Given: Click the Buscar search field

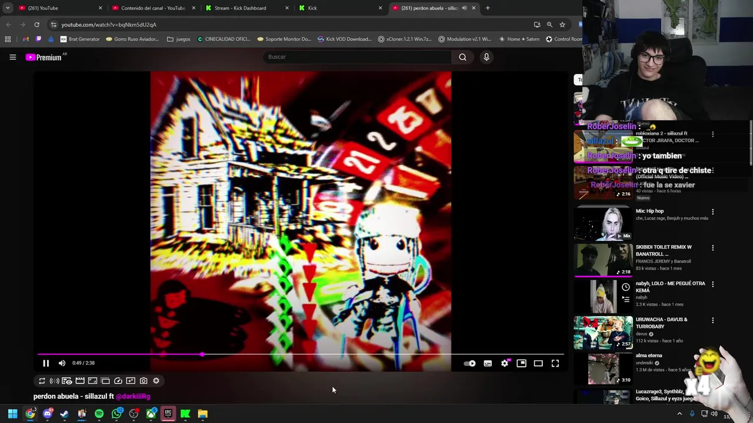Looking at the screenshot, I should (x=358, y=57).
